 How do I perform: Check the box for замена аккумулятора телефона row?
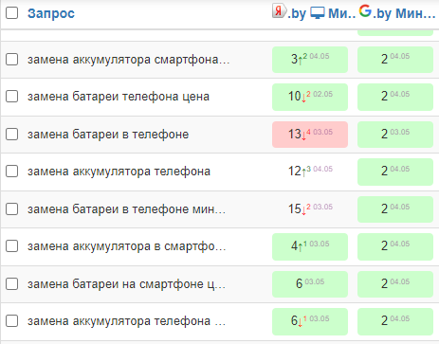tap(12, 172)
